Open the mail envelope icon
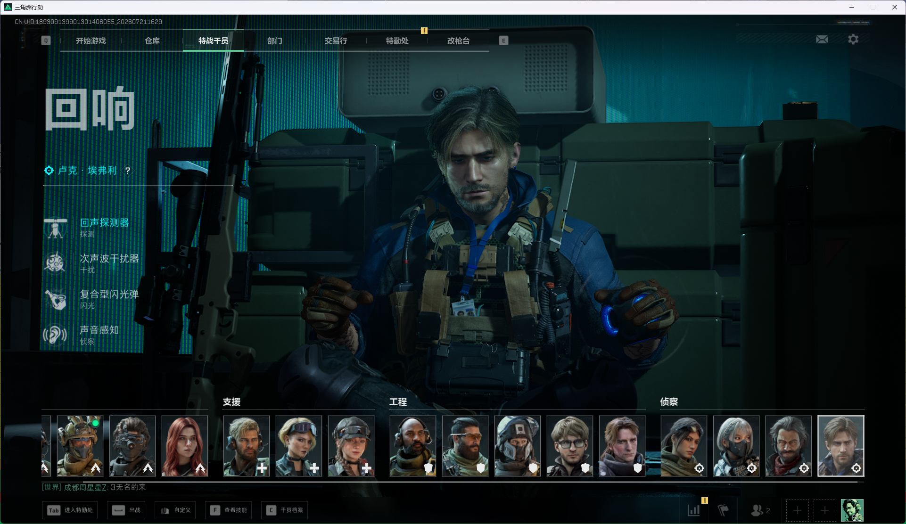The image size is (906, 524). tap(822, 40)
